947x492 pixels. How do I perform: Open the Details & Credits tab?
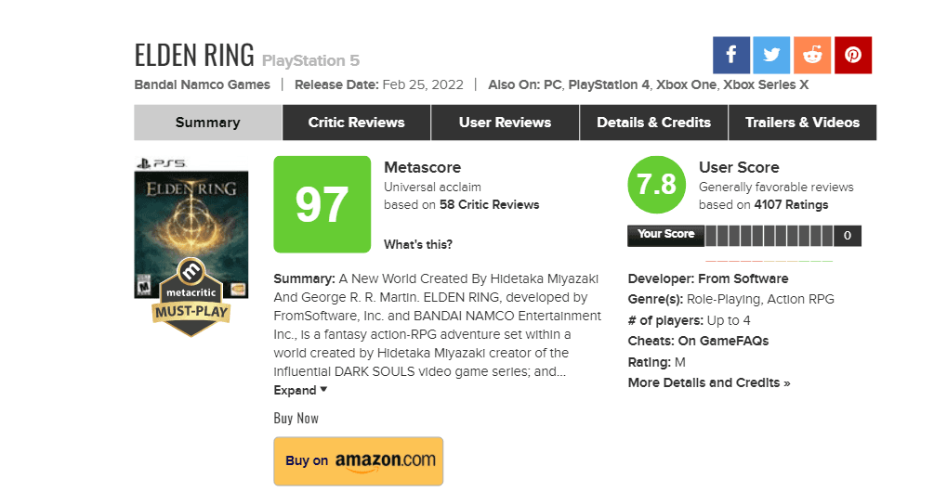click(x=653, y=123)
